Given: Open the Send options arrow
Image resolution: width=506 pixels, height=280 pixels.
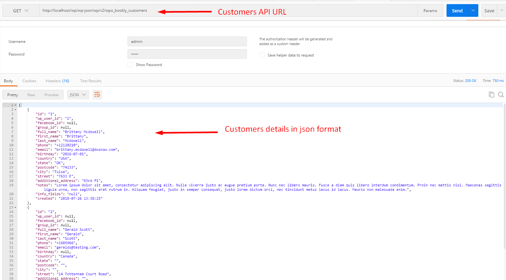Looking at the screenshot, I should click(473, 11).
